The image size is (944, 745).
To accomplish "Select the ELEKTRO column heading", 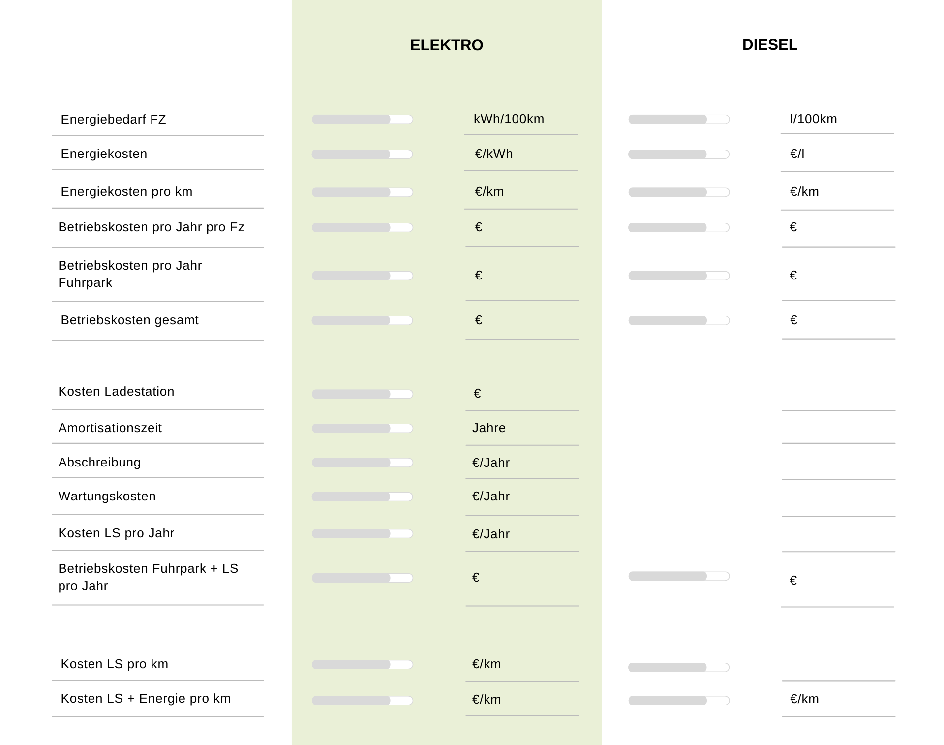I will click(446, 45).
